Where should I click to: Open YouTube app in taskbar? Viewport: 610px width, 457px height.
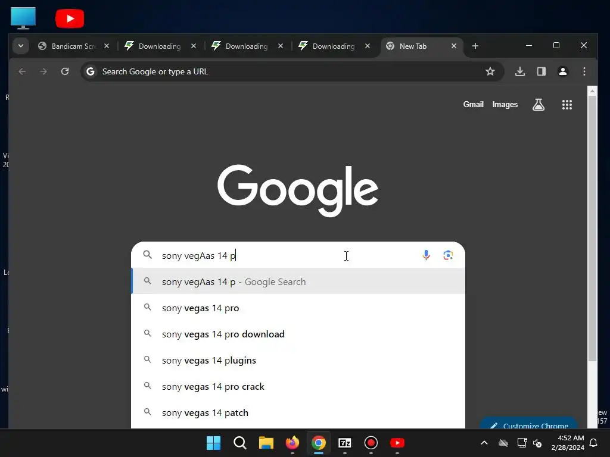pos(397,443)
